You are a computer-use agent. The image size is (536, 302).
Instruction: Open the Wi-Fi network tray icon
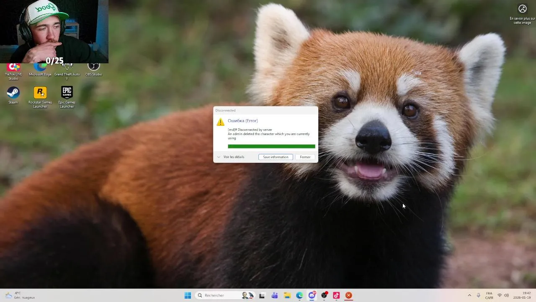(x=500, y=295)
